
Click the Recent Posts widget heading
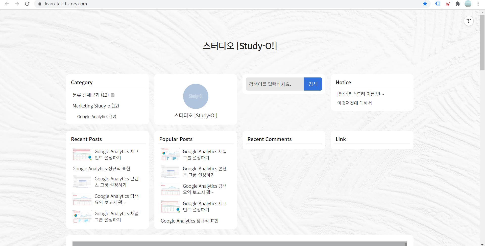(x=86, y=139)
